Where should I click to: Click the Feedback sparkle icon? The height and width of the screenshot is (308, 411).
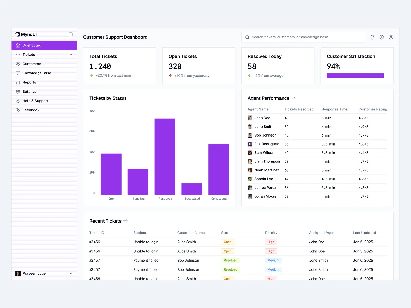(x=18, y=110)
